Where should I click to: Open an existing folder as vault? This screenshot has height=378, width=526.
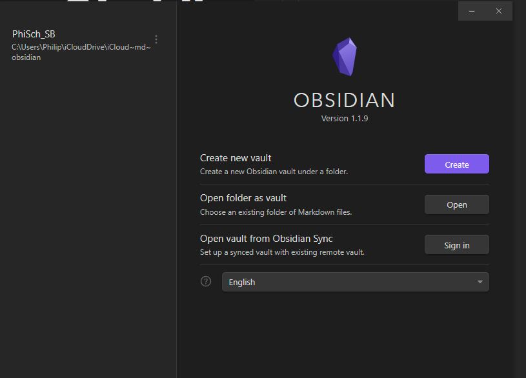coord(456,204)
